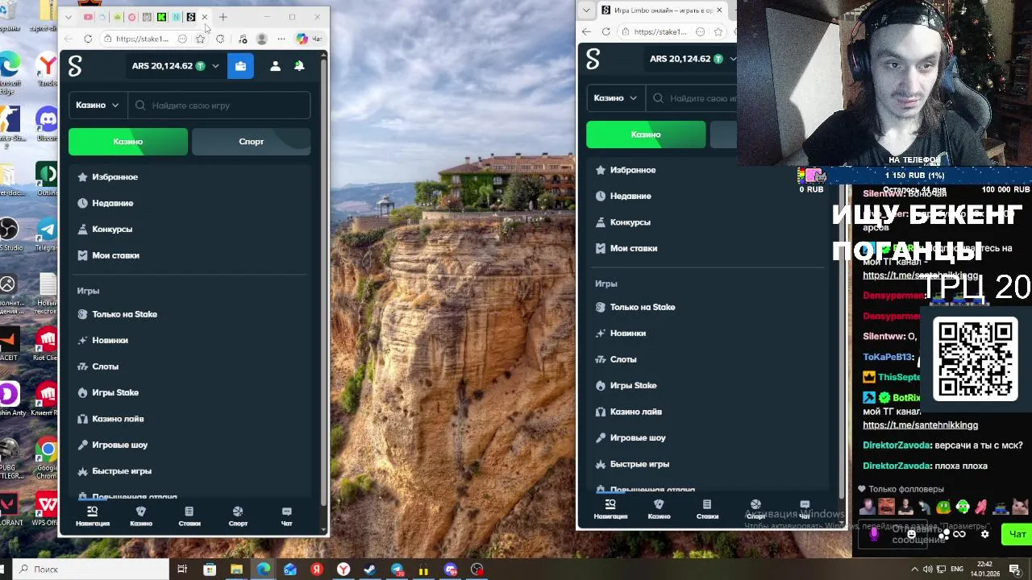Open the Copilot Чат button in left browser

pyautogui.click(x=309, y=39)
